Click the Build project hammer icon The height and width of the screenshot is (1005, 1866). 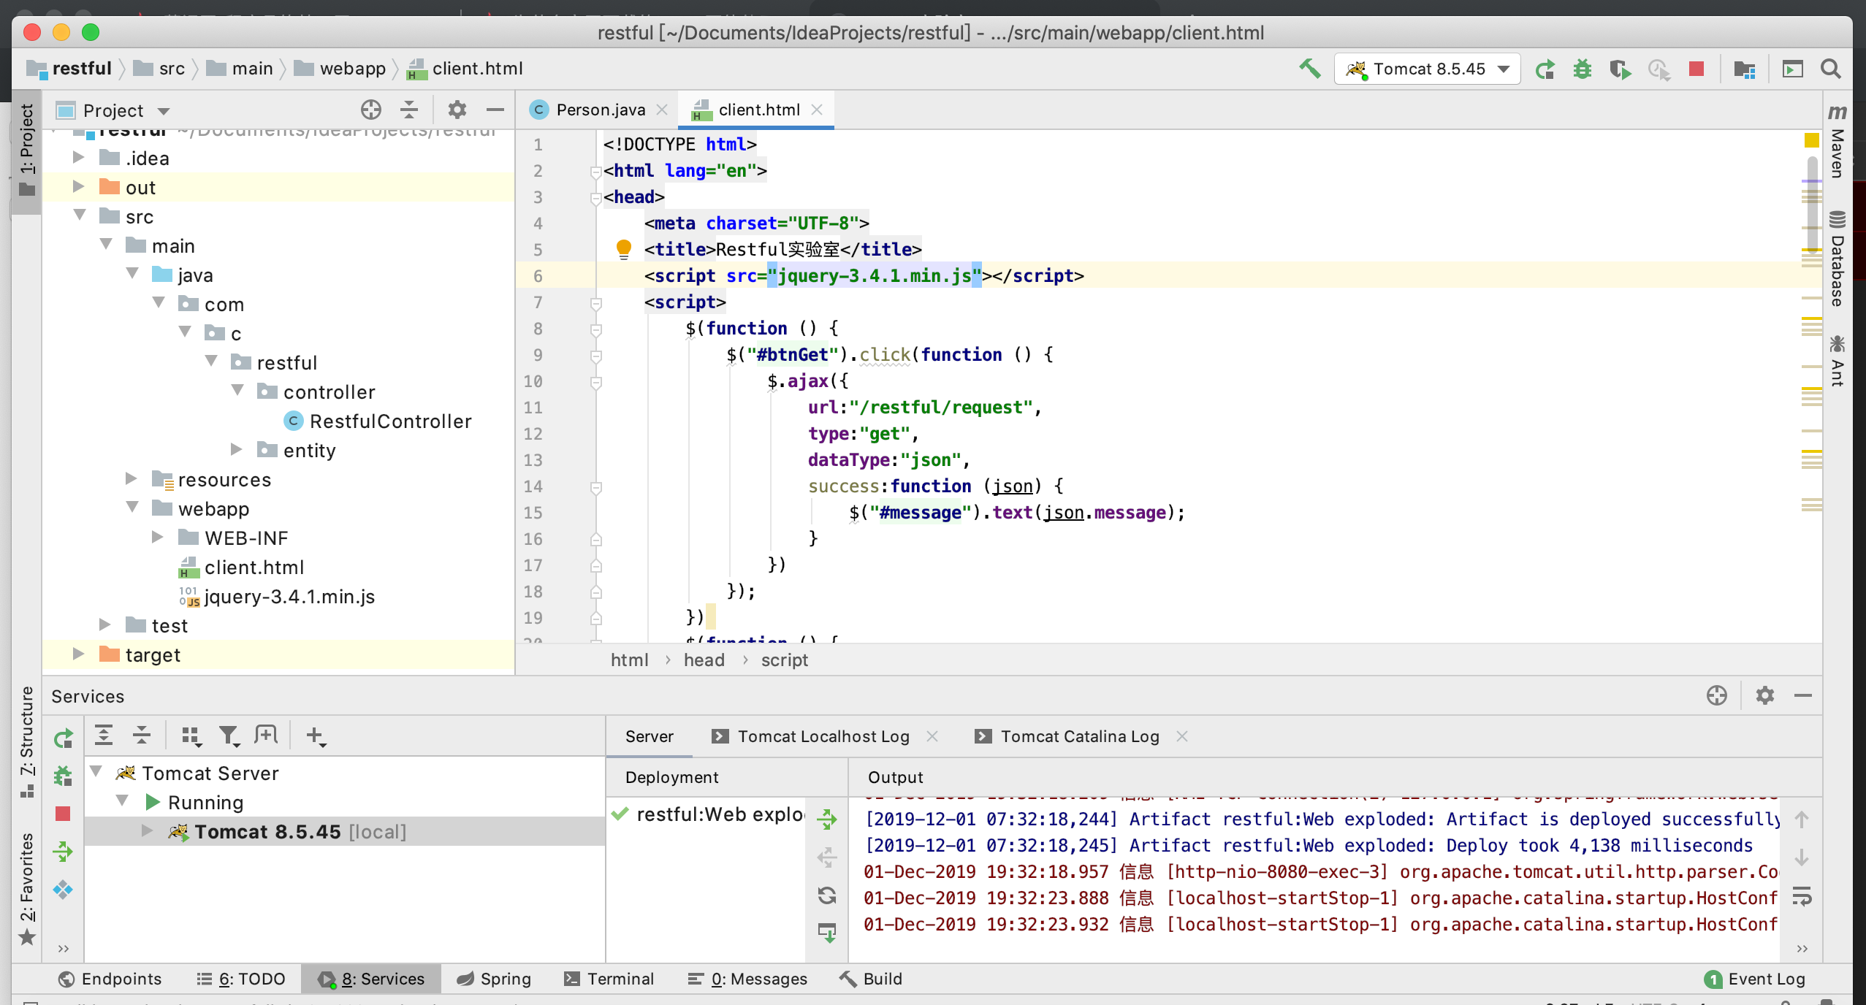[x=1310, y=69]
